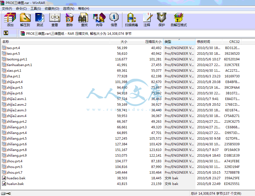
Task: Select file zhiliang.prt.9
Action: [17, 156]
